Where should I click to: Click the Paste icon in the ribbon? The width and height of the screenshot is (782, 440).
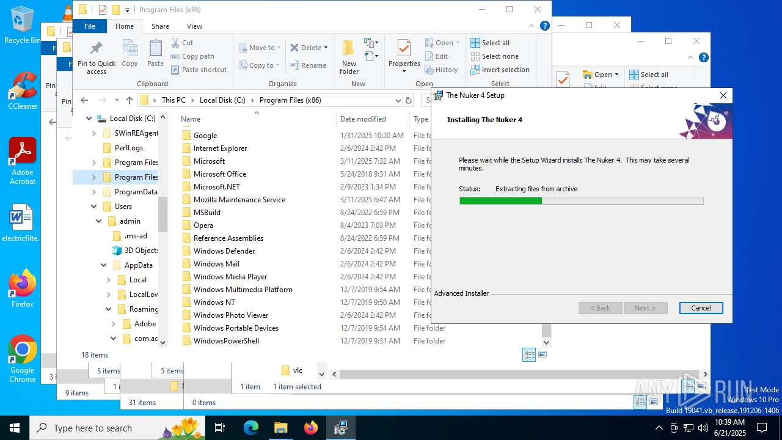click(x=155, y=54)
